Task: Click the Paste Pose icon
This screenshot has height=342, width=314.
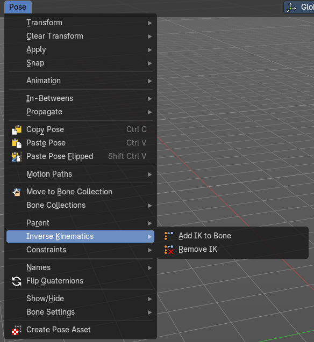Action: pos(17,143)
